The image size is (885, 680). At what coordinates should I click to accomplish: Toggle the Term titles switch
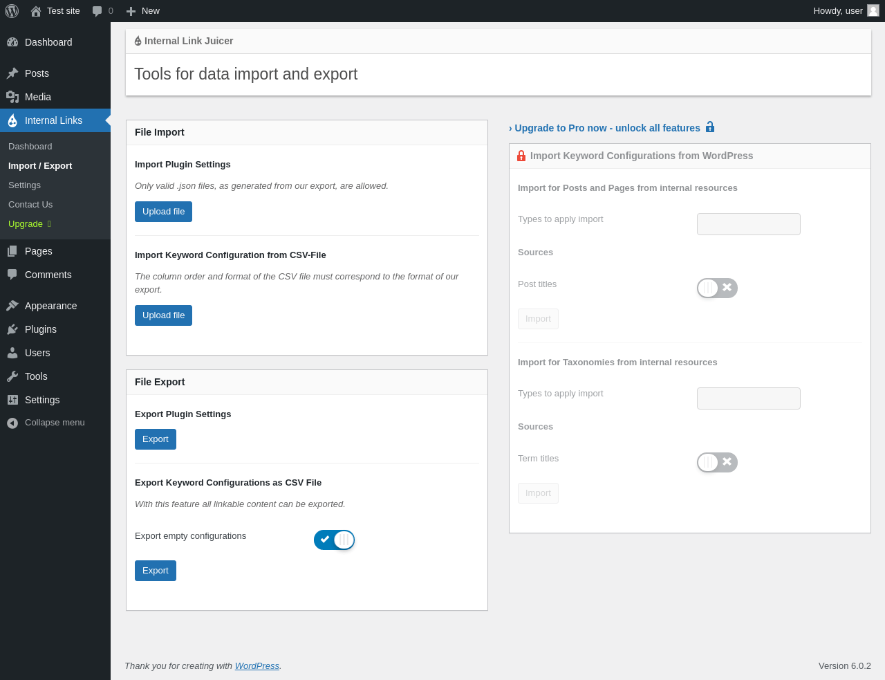pyautogui.click(x=717, y=462)
